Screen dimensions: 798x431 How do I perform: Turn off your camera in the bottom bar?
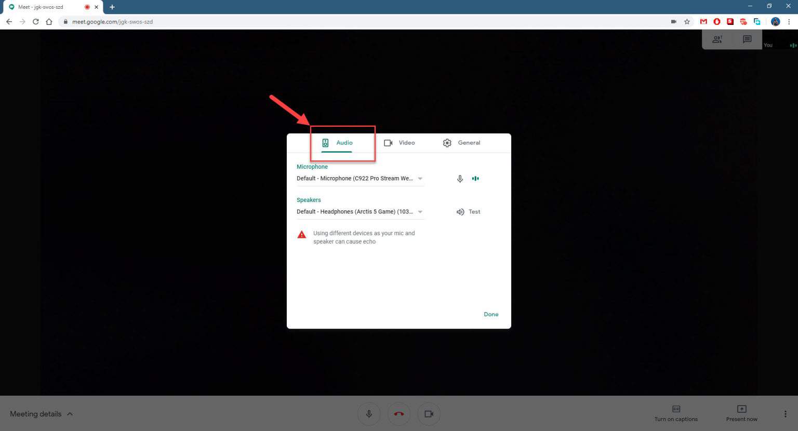[429, 414]
